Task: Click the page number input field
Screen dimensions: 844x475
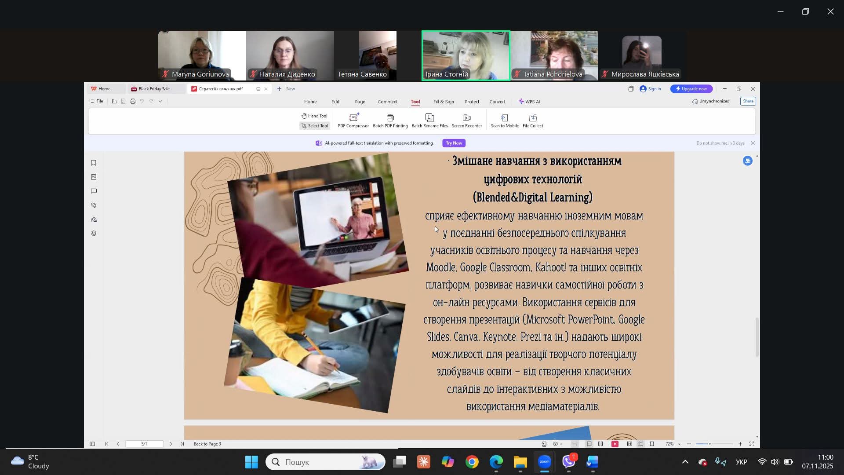Action: point(144,444)
